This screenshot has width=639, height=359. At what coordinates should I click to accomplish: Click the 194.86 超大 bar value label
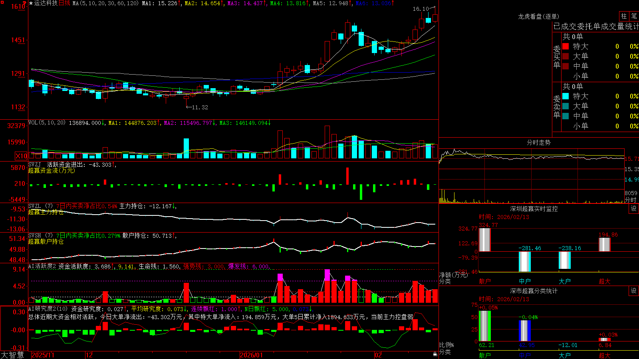[x=608, y=235]
